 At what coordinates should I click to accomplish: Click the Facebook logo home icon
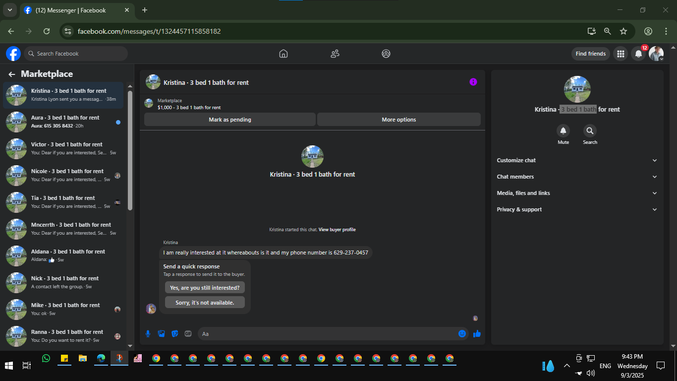pyautogui.click(x=13, y=54)
